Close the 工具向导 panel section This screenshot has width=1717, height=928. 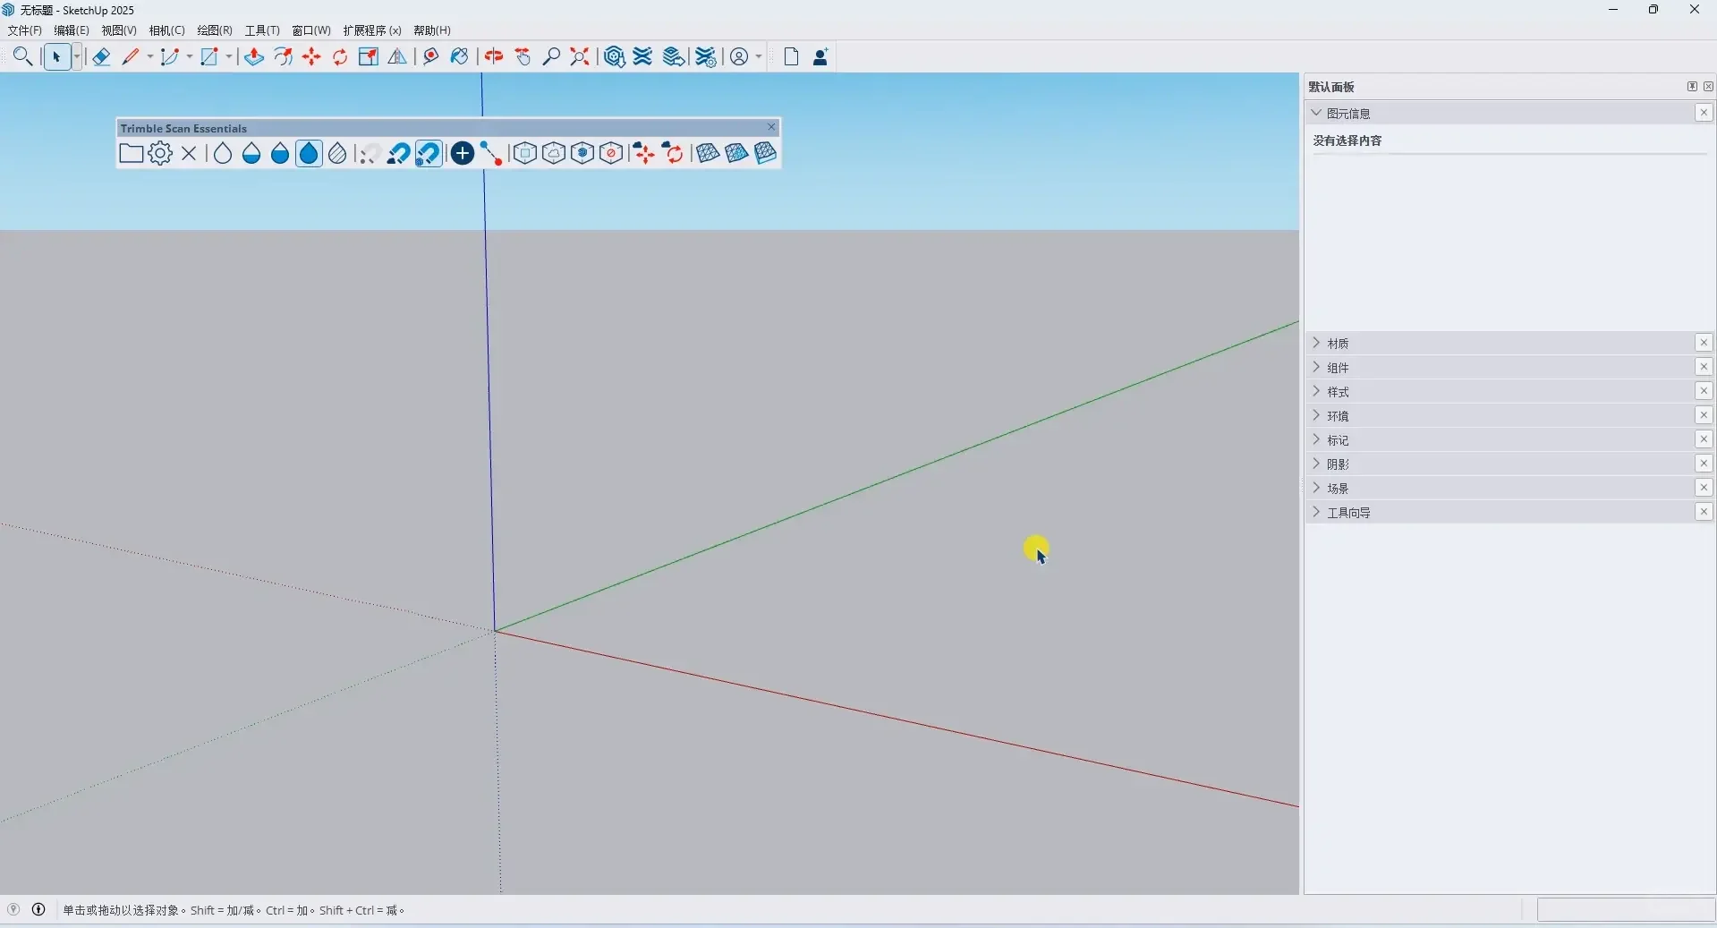tap(1704, 512)
